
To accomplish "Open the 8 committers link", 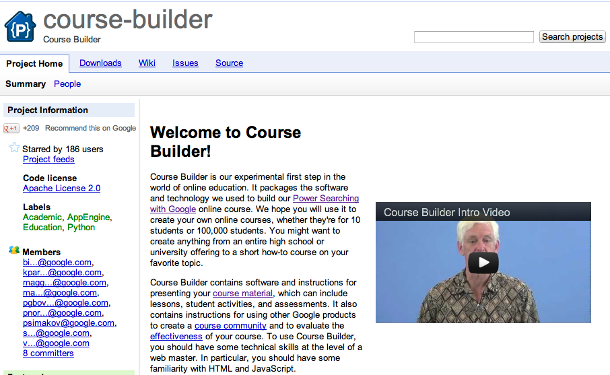I will pyautogui.click(x=48, y=353).
